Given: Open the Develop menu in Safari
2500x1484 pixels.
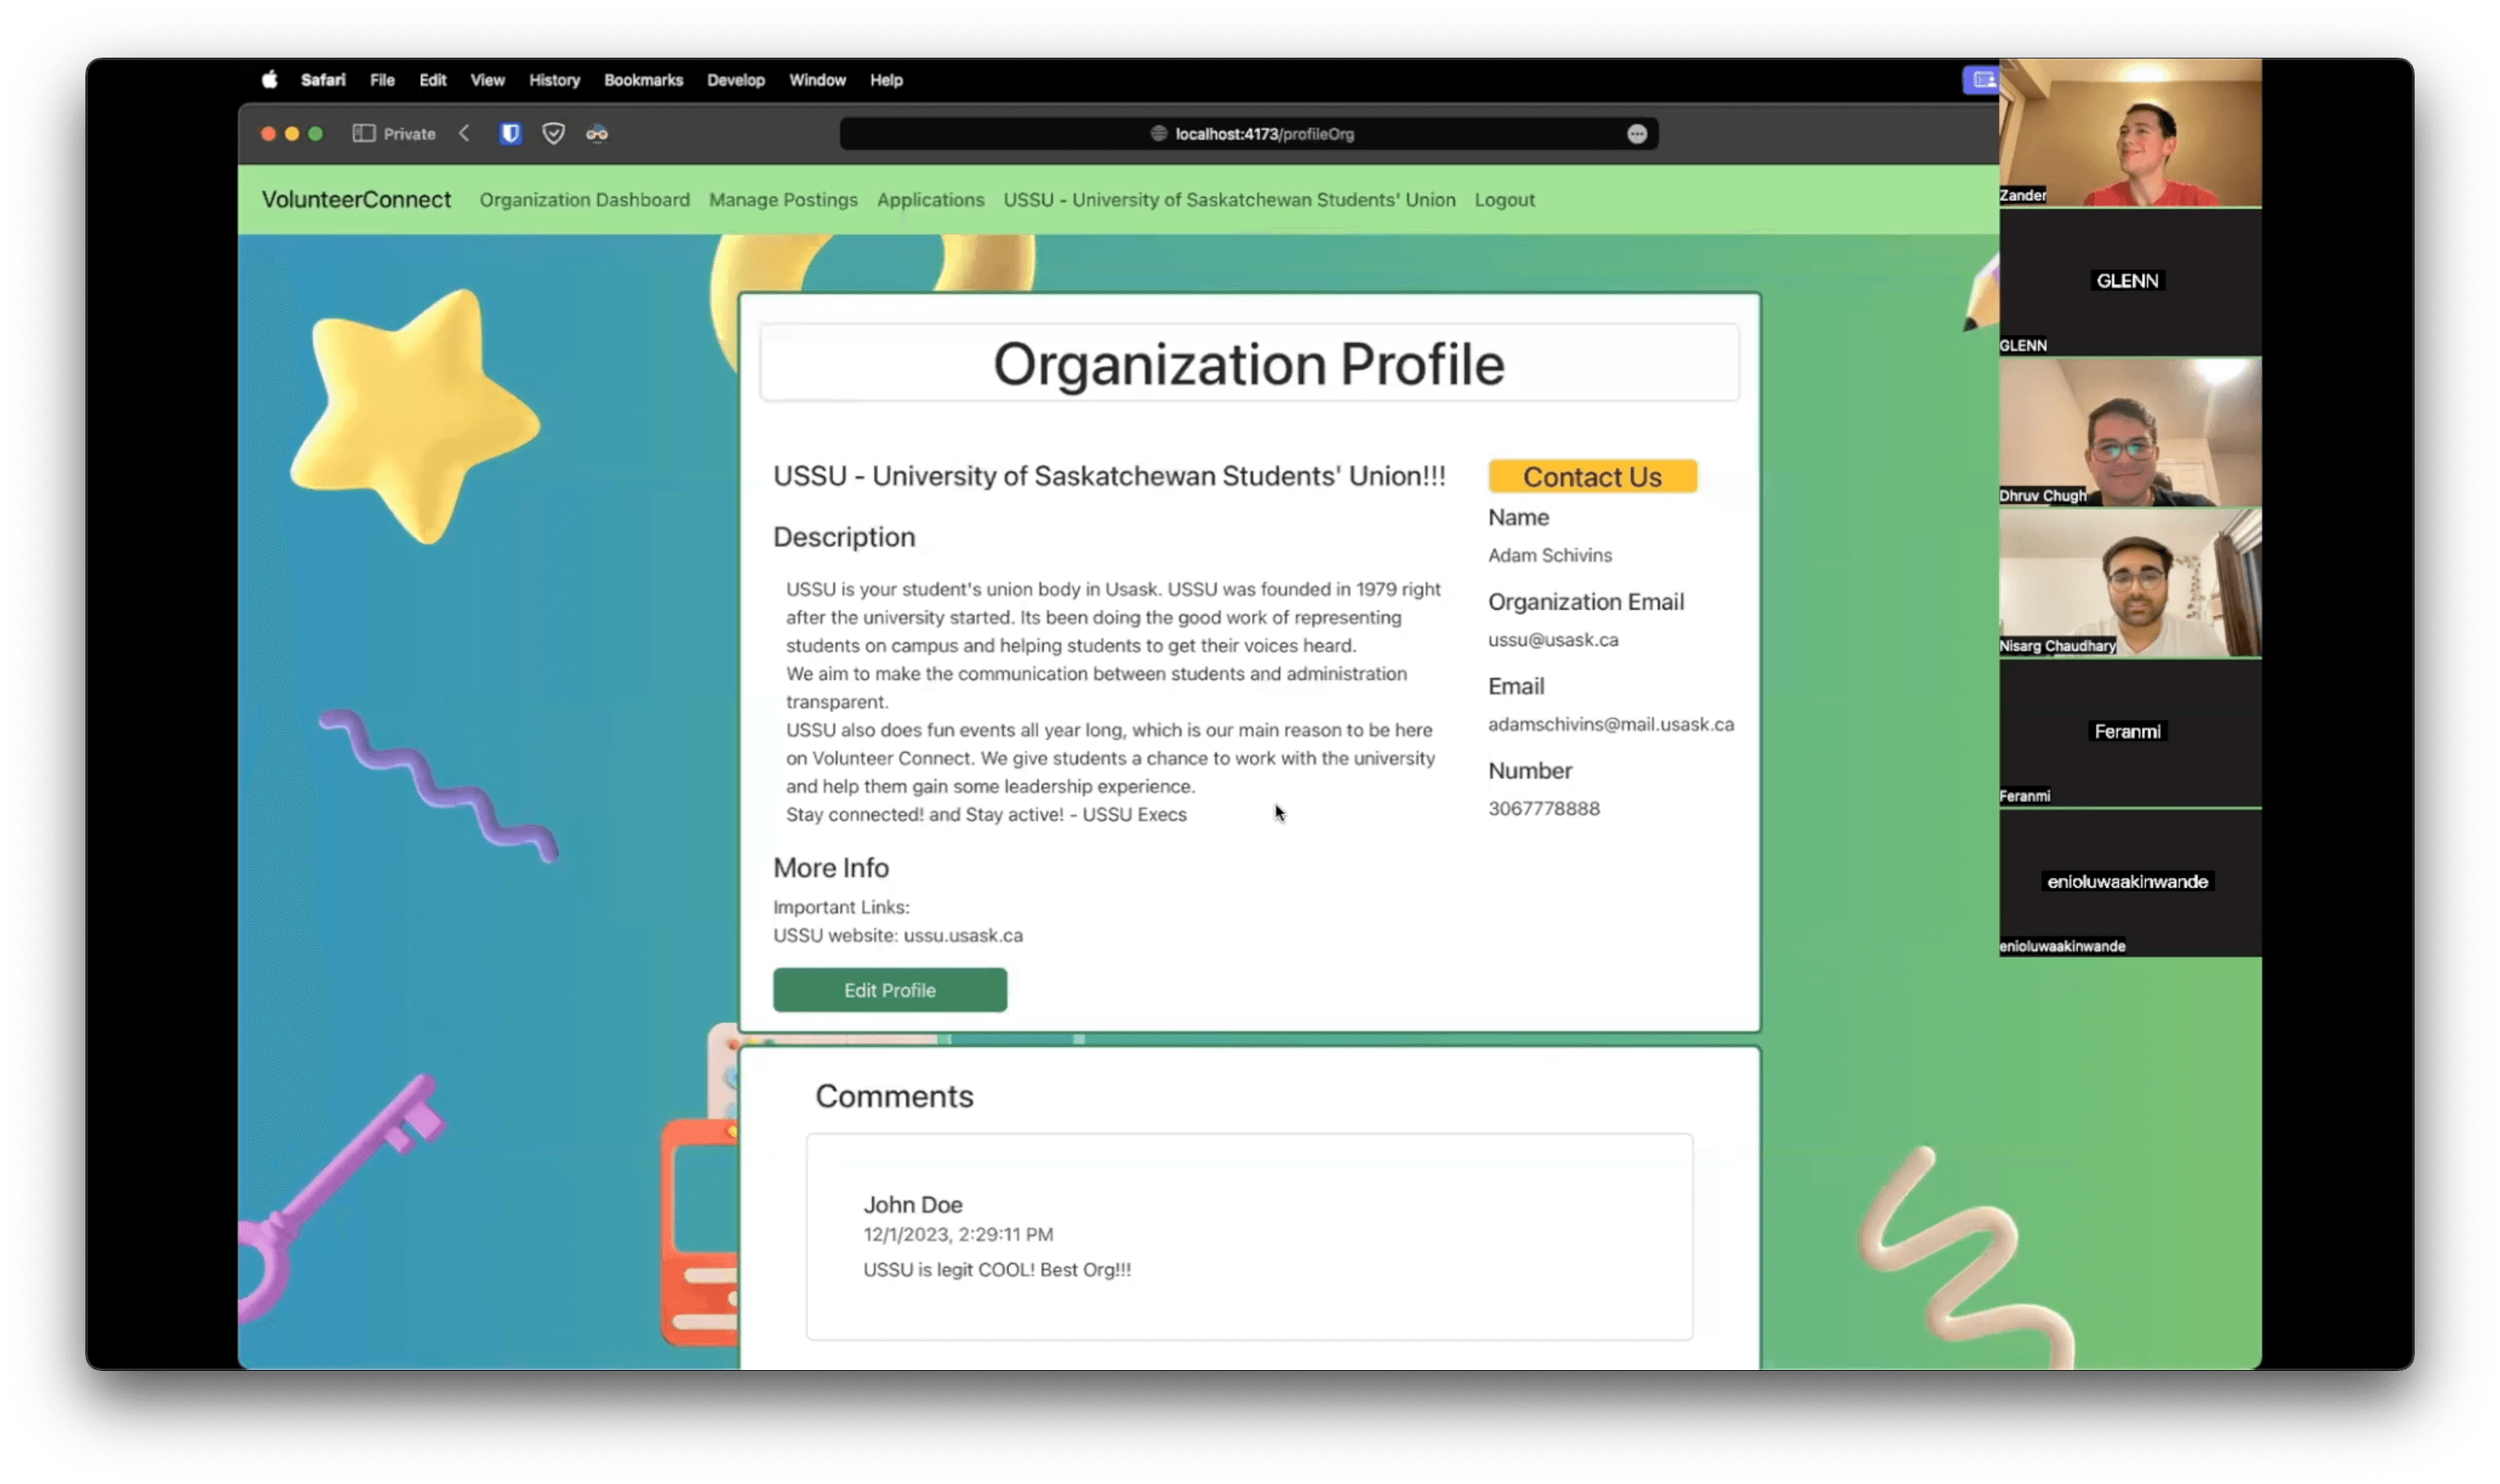Looking at the screenshot, I should [736, 80].
